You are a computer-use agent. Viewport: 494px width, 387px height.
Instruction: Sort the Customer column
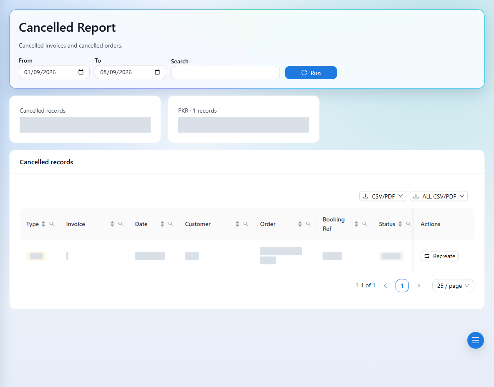coord(237,224)
